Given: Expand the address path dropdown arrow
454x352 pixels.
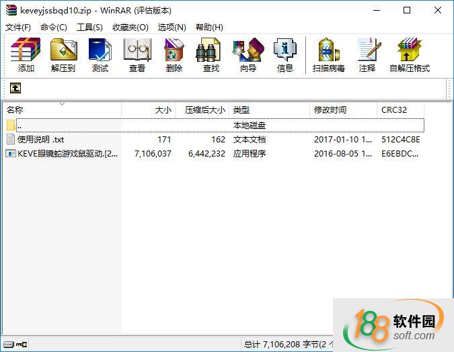Looking at the screenshot, I should (443, 88).
